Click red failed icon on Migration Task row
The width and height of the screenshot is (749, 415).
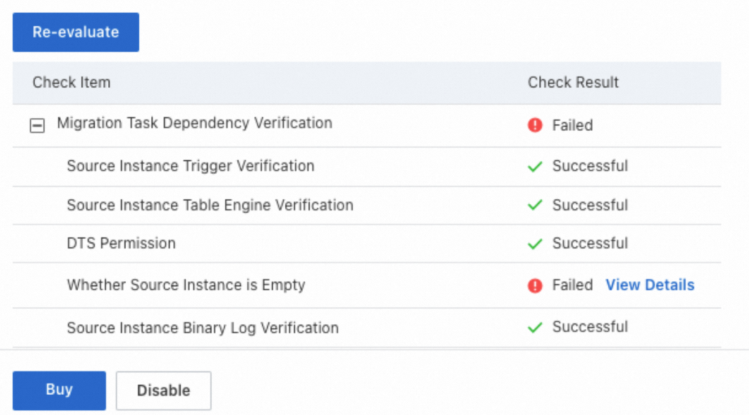point(535,125)
